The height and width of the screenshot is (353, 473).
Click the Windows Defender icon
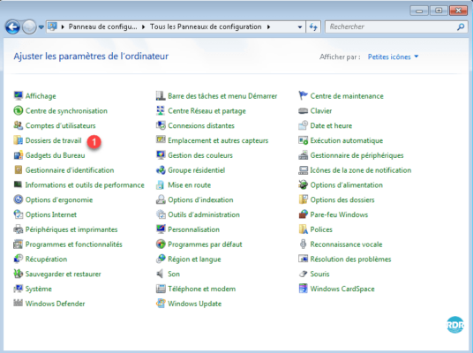point(19,304)
